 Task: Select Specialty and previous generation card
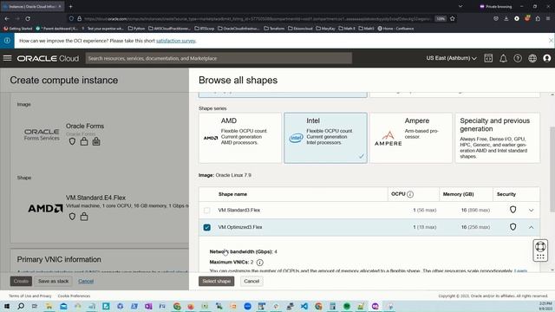497,138
